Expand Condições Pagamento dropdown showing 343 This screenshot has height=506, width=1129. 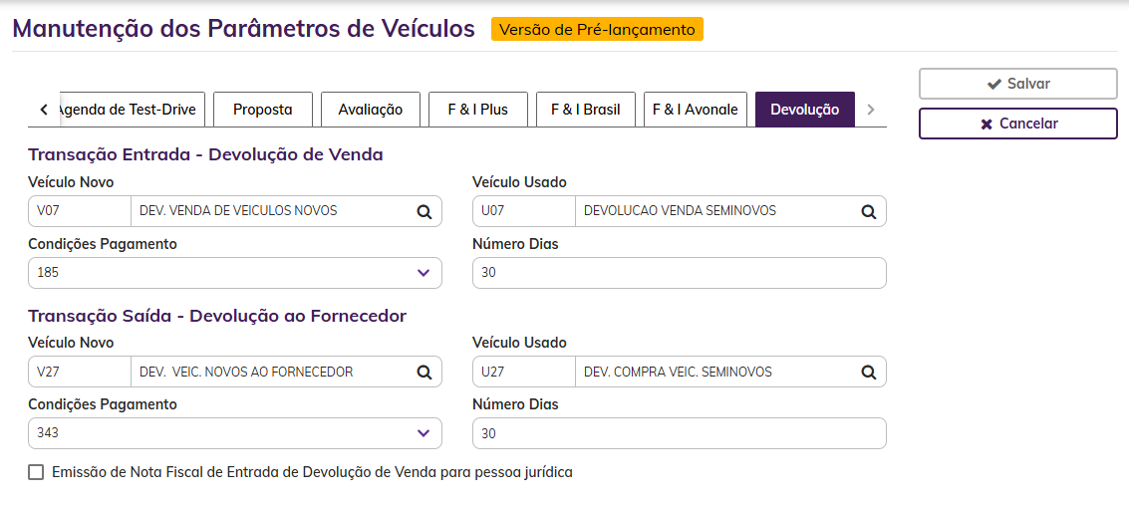(235, 434)
